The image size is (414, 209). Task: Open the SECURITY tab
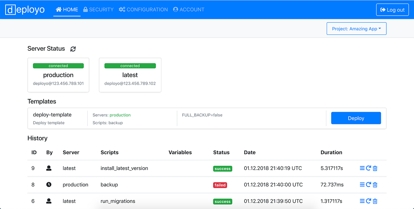[x=98, y=10]
